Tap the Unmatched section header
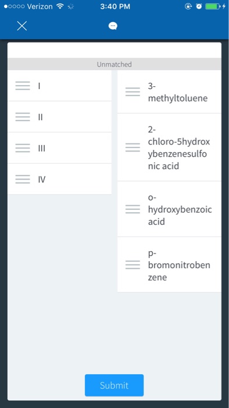229x408 pixels. 114,64
